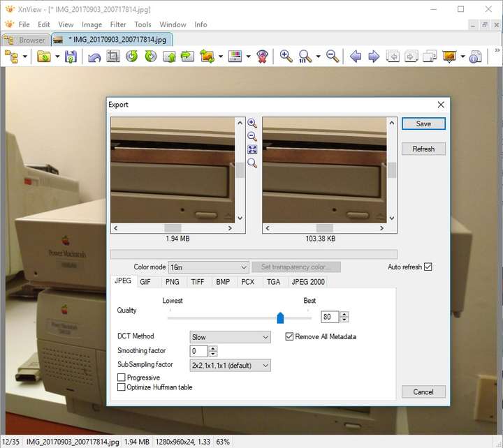Zoom in with the main toolbar magnifier
The width and height of the screenshot is (503, 448).
tap(286, 57)
